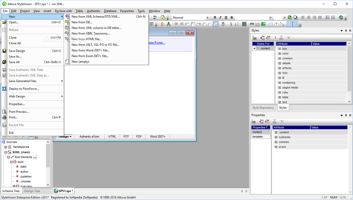Insert radio button form control icon
Viewport: 353px width, 200px height.
click(210, 24)
